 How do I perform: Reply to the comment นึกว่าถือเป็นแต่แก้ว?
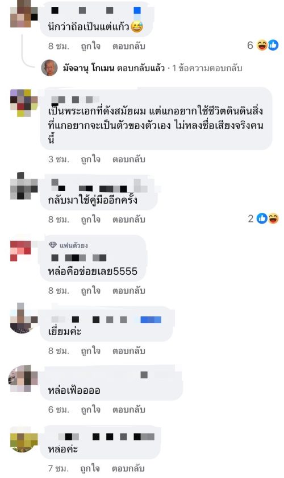(x=129, y=46)
